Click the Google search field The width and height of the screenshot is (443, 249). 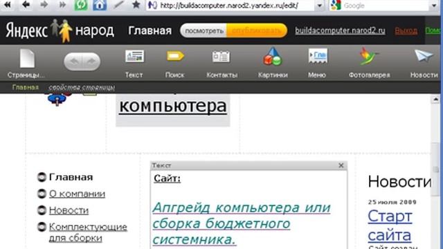tap(386, 6)
